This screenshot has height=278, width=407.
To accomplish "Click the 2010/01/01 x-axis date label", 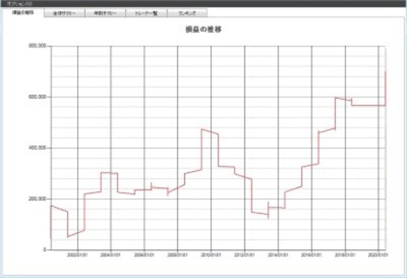I will point(211,254).
